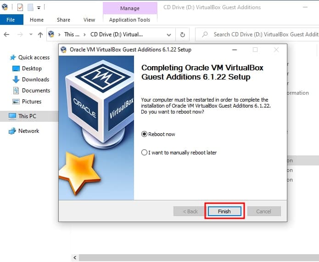
Task: Select Network in navigation pane
Action: (28, 131)
